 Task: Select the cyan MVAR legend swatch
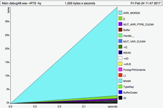pos(120,81)
